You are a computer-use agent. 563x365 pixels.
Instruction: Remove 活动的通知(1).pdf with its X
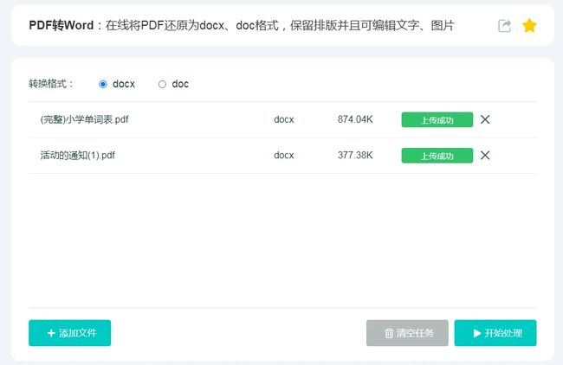click(485, 155)
